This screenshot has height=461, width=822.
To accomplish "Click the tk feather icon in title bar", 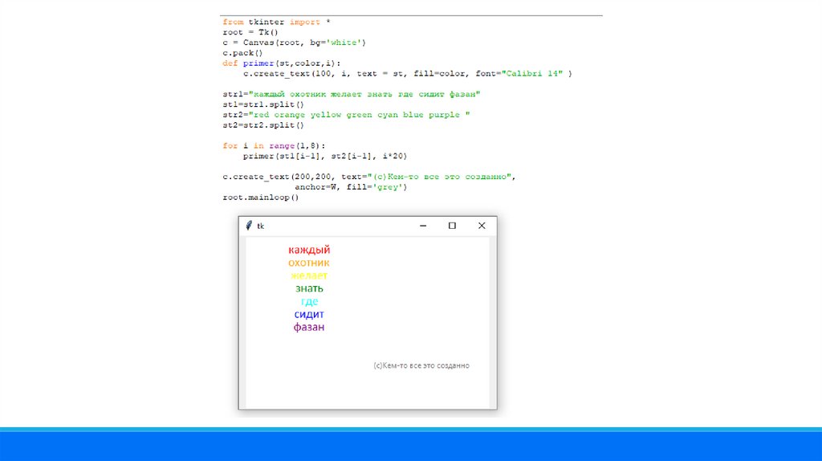I will coord(249,226).
